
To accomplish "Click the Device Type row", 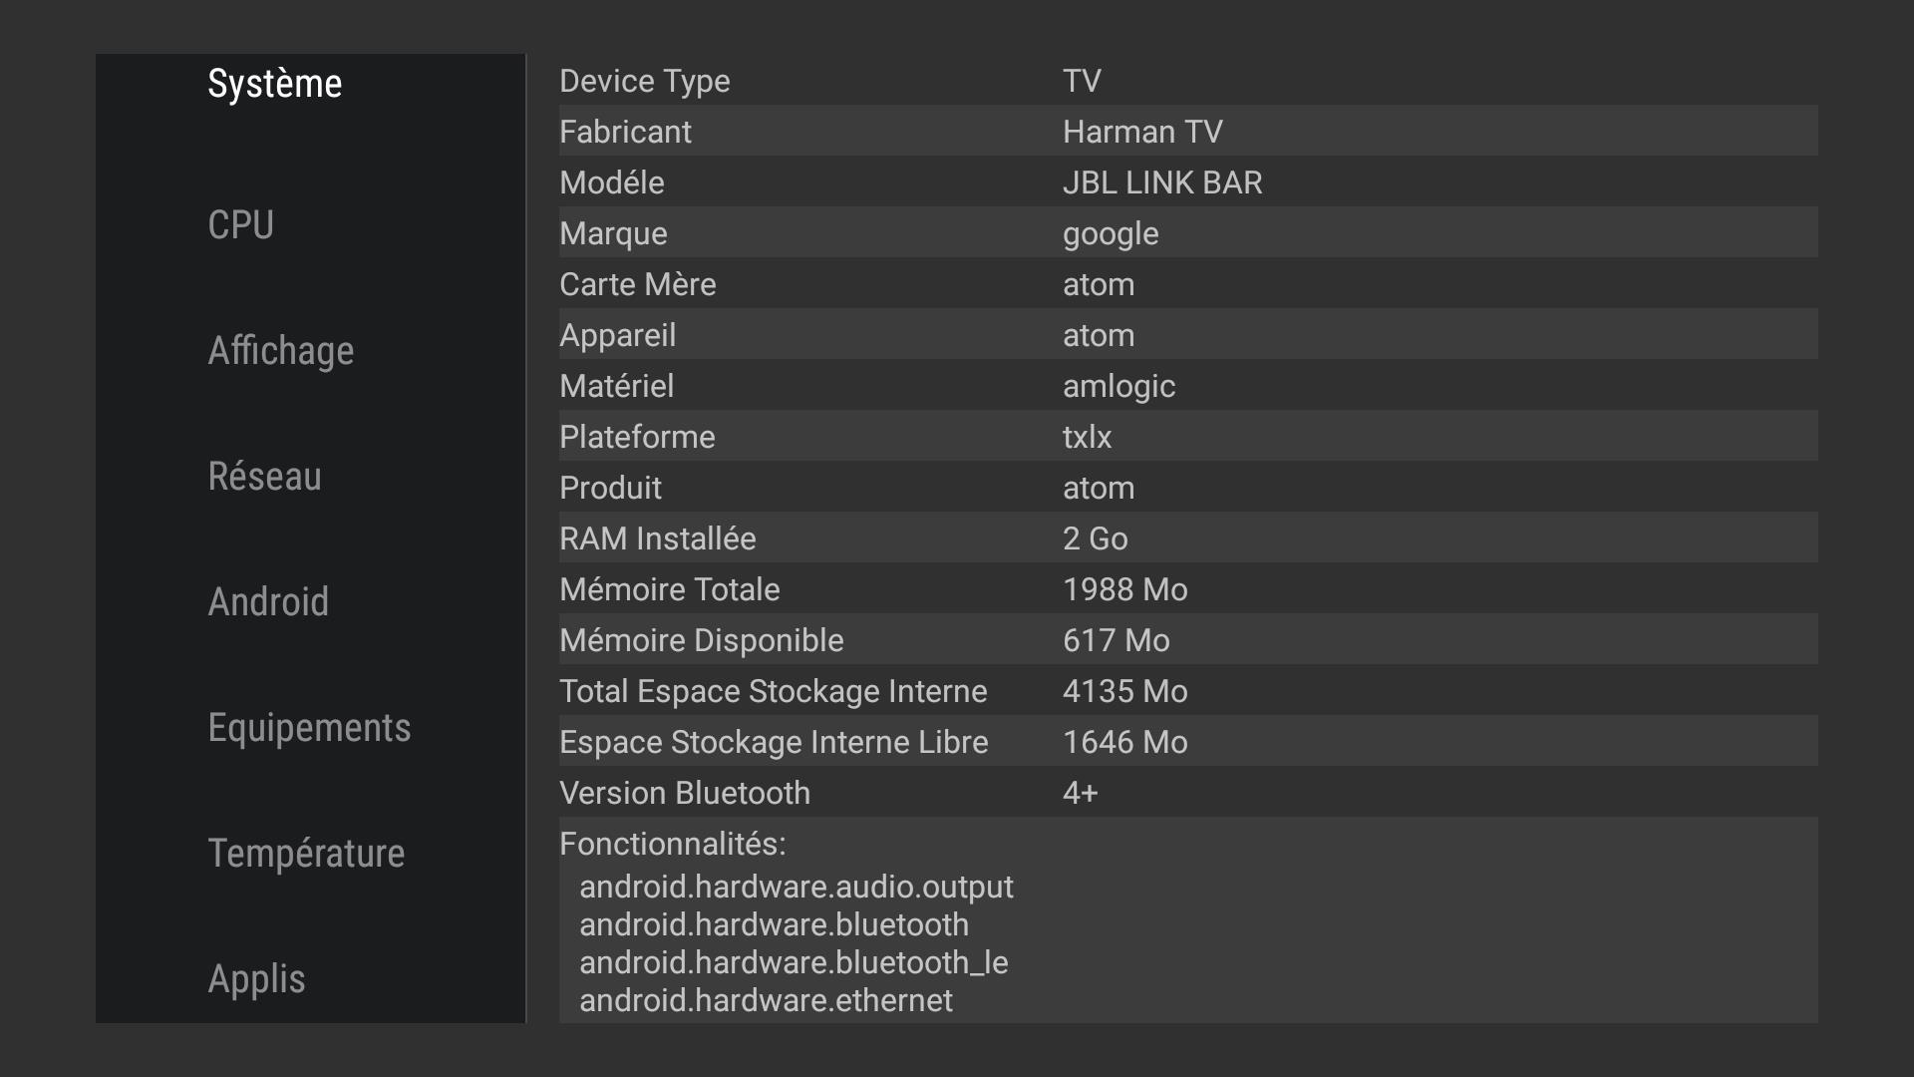I will pos(1188,80).
